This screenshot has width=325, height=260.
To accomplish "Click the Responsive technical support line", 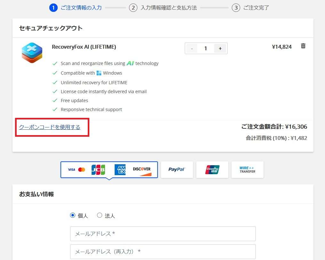I will tap(91, 110).
